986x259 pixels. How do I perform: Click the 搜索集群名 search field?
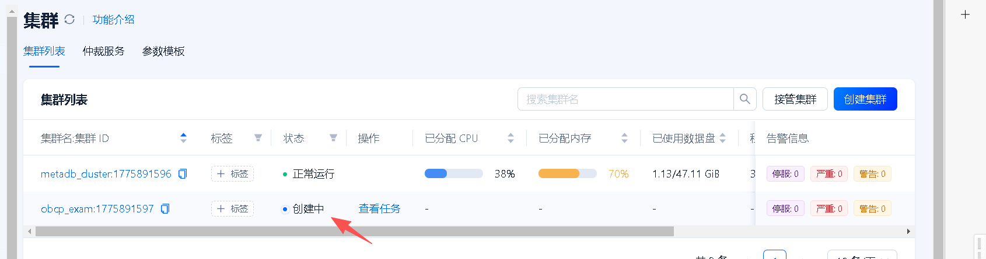click(x=625, y=99)
